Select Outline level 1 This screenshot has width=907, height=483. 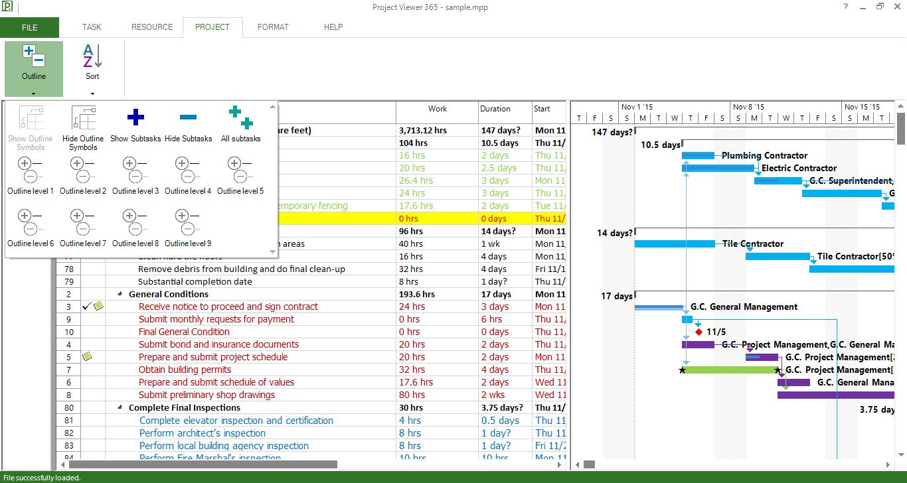[31, 175]
